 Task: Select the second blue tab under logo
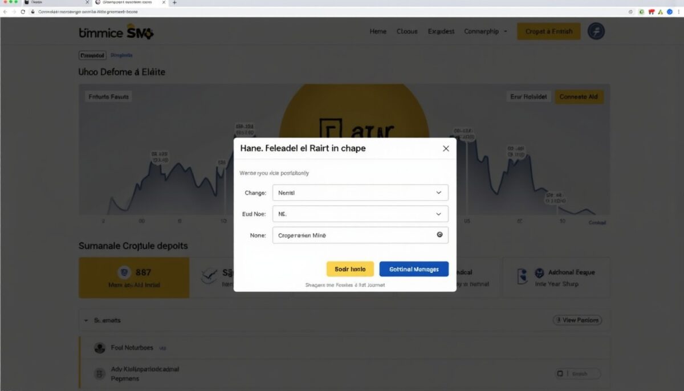121,55
